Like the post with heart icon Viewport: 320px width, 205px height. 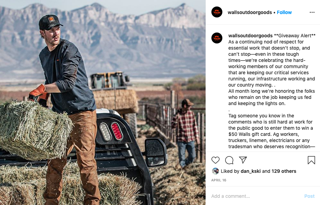tap(215, 160)
